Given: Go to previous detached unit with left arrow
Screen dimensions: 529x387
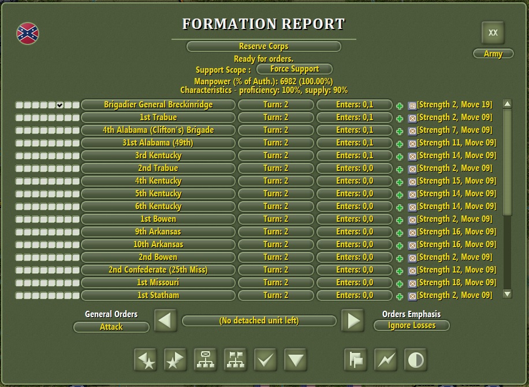Looking at the screenshot, I should click(x=165, y=320).
